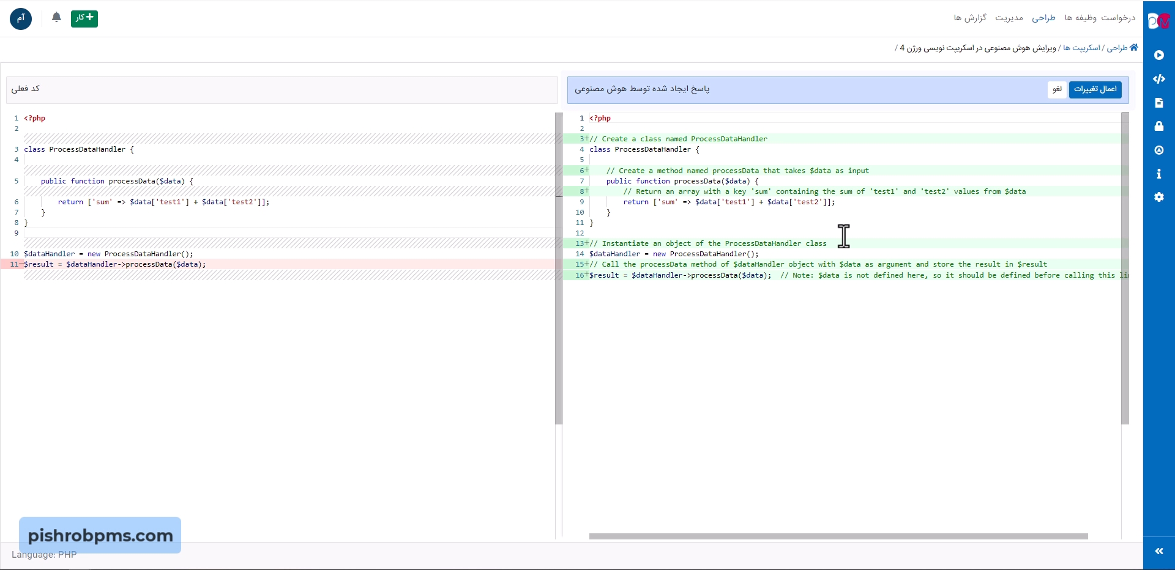Click the horizontal scrollbar under the AI code

point(838,536)
